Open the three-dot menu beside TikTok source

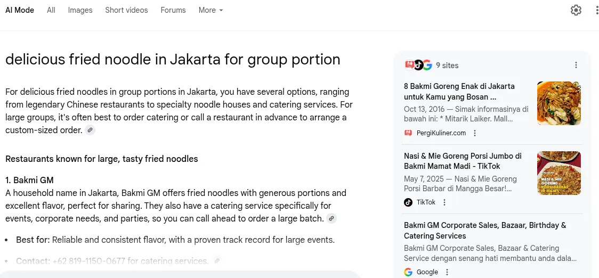(444, 202)
